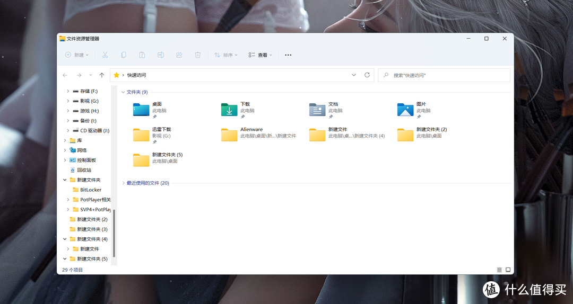The image size is (573, 304).
Task: Click the Cut scissors icon
Action: pos(105,55)
